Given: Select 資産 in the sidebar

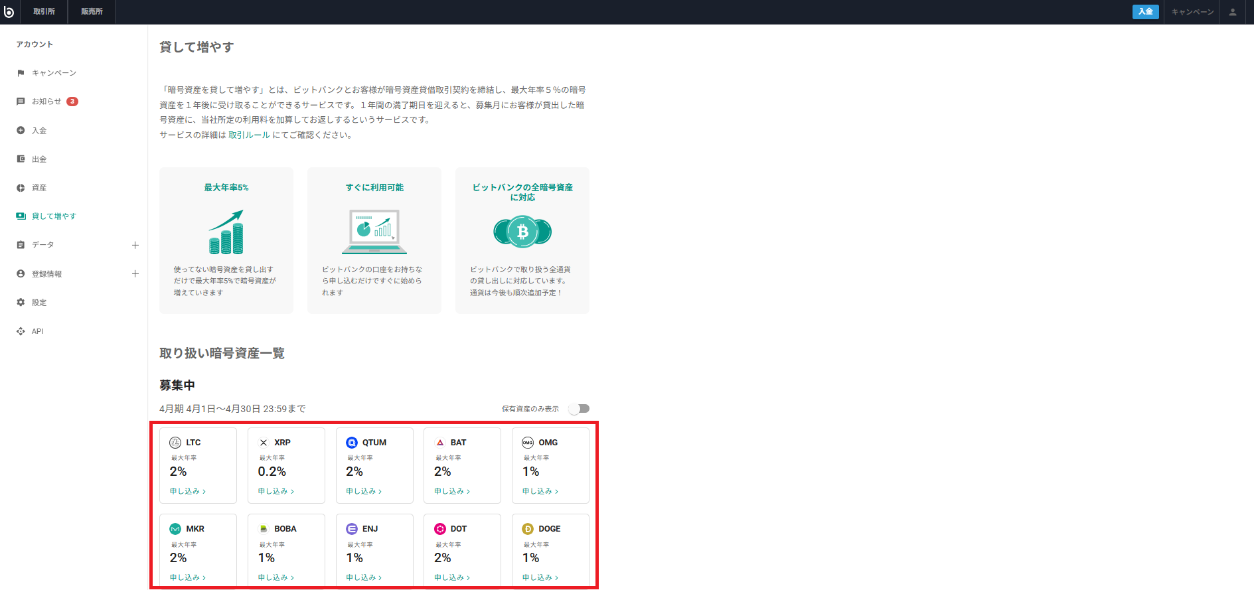Looking at the screenshot, I should 39,188.
